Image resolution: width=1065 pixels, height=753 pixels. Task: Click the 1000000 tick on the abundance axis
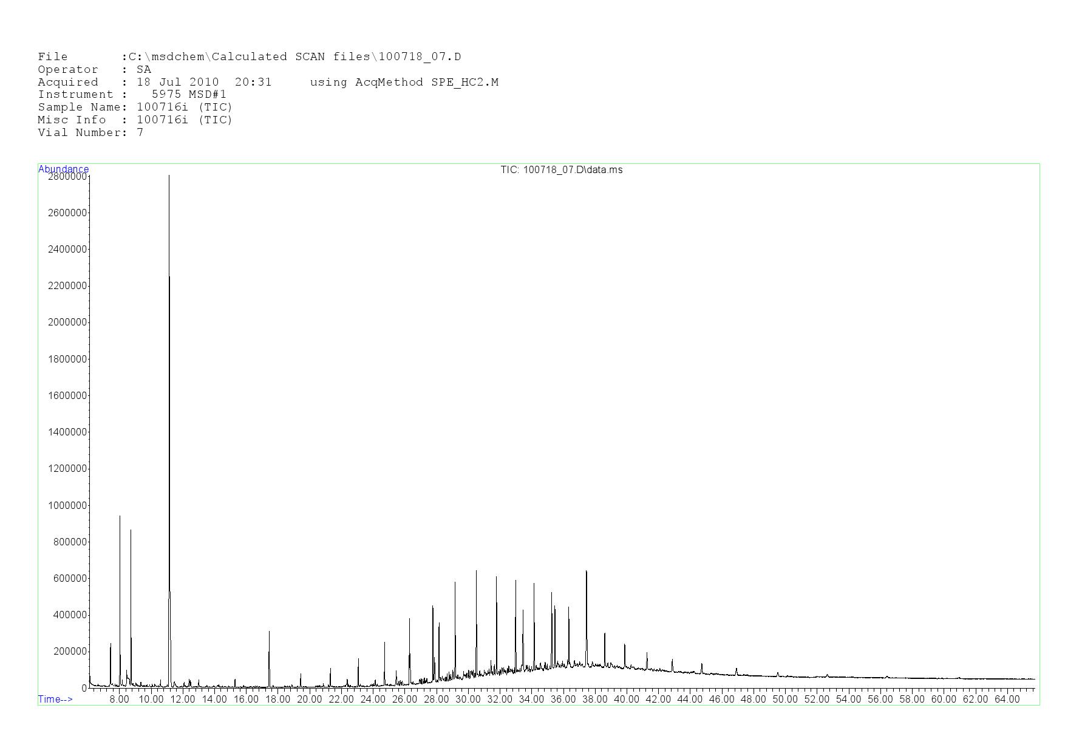tap(67, 505)
